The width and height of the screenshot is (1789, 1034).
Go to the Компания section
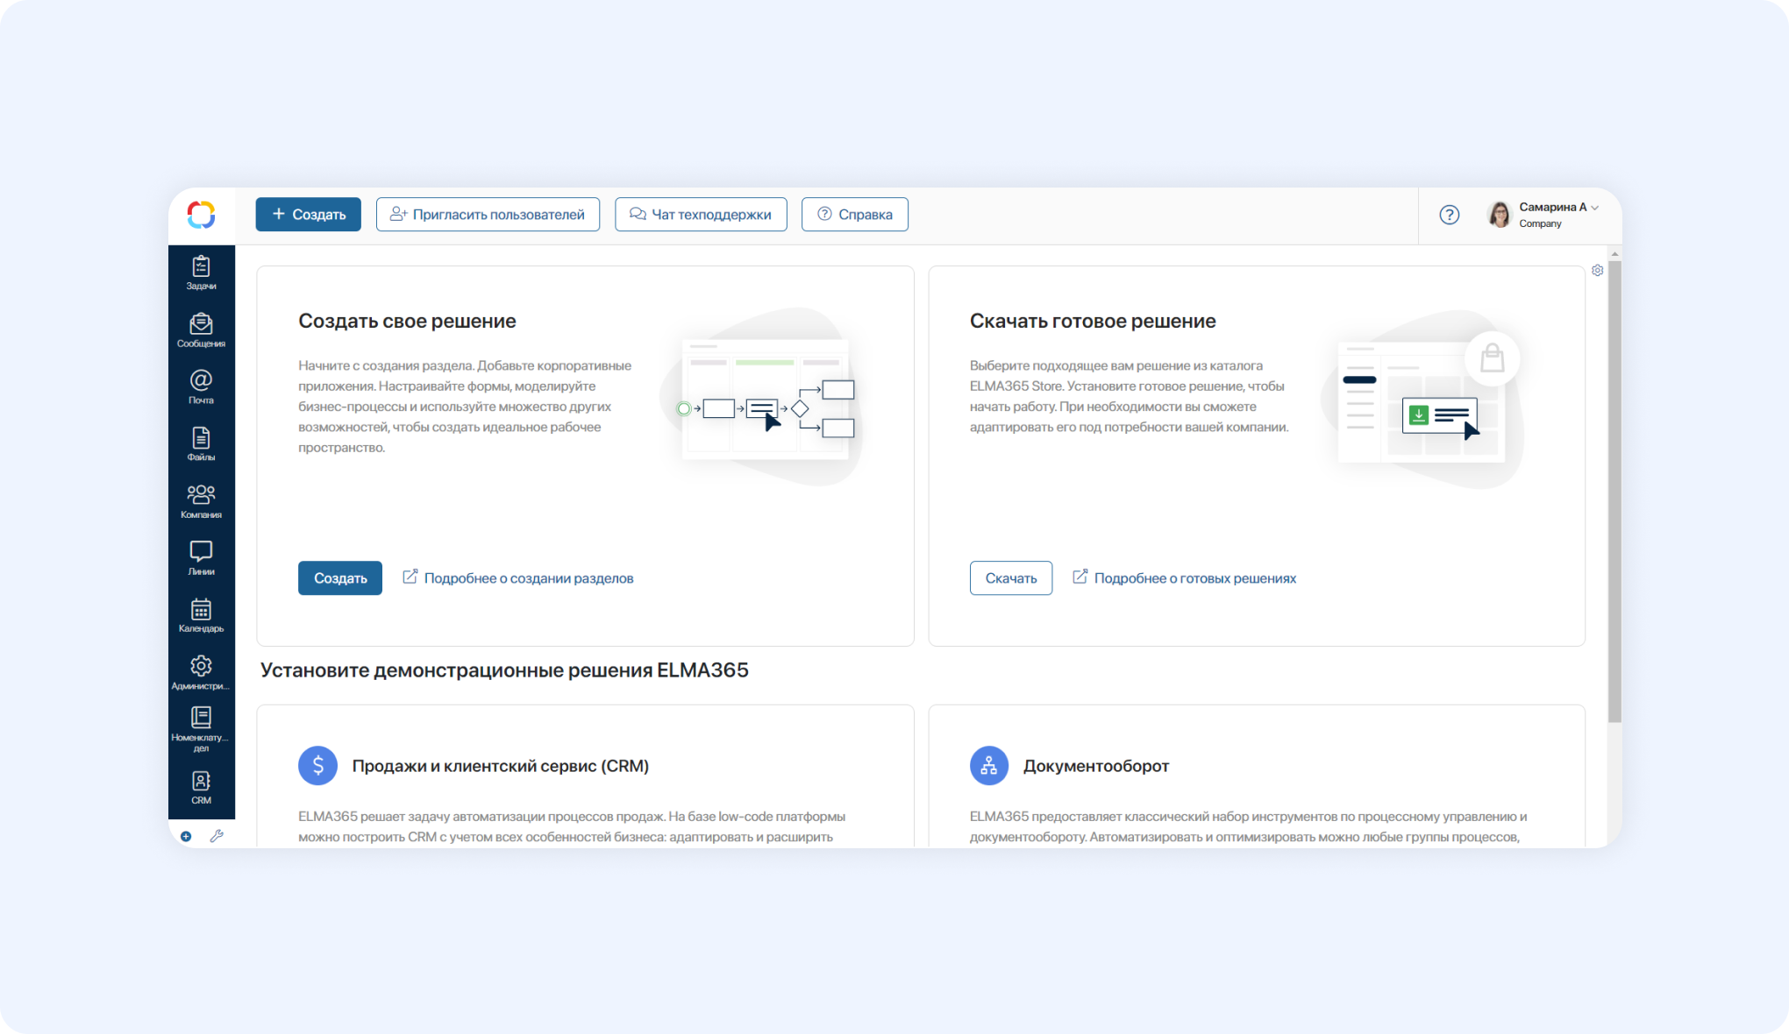click(x=201, y=501)
